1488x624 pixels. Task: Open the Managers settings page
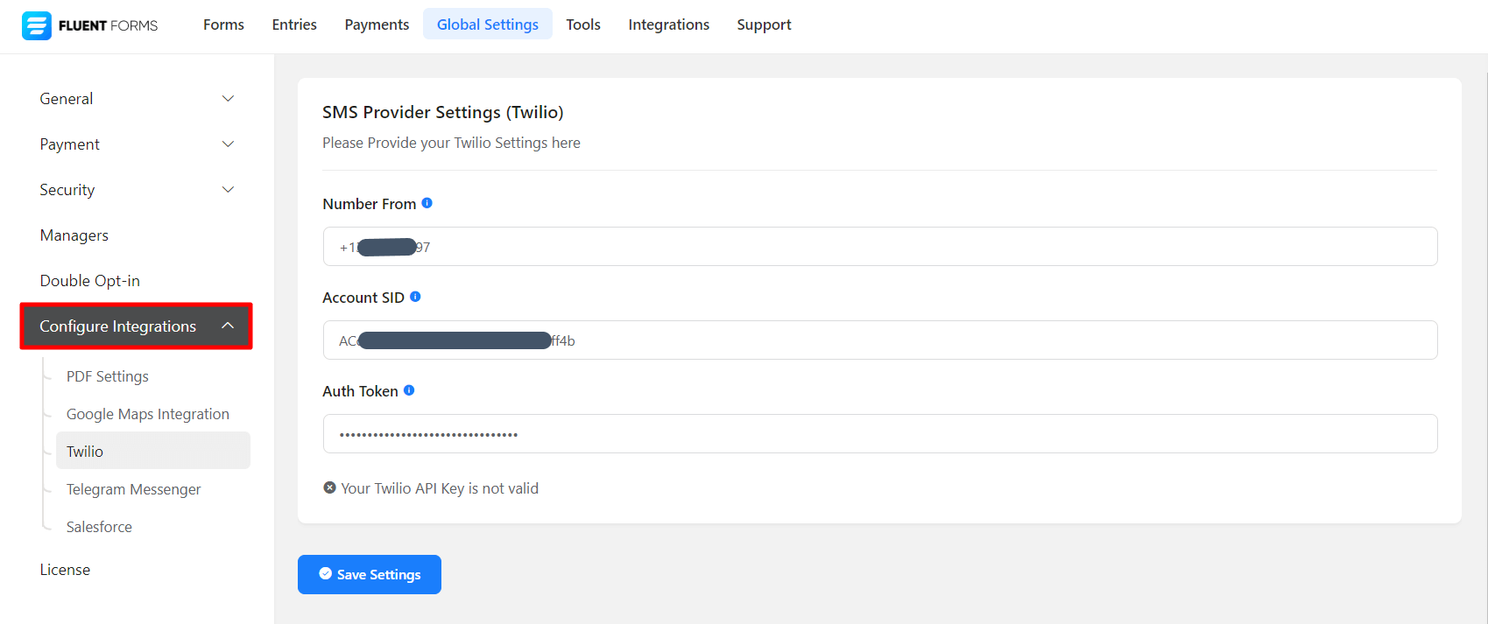click(74, 235)
